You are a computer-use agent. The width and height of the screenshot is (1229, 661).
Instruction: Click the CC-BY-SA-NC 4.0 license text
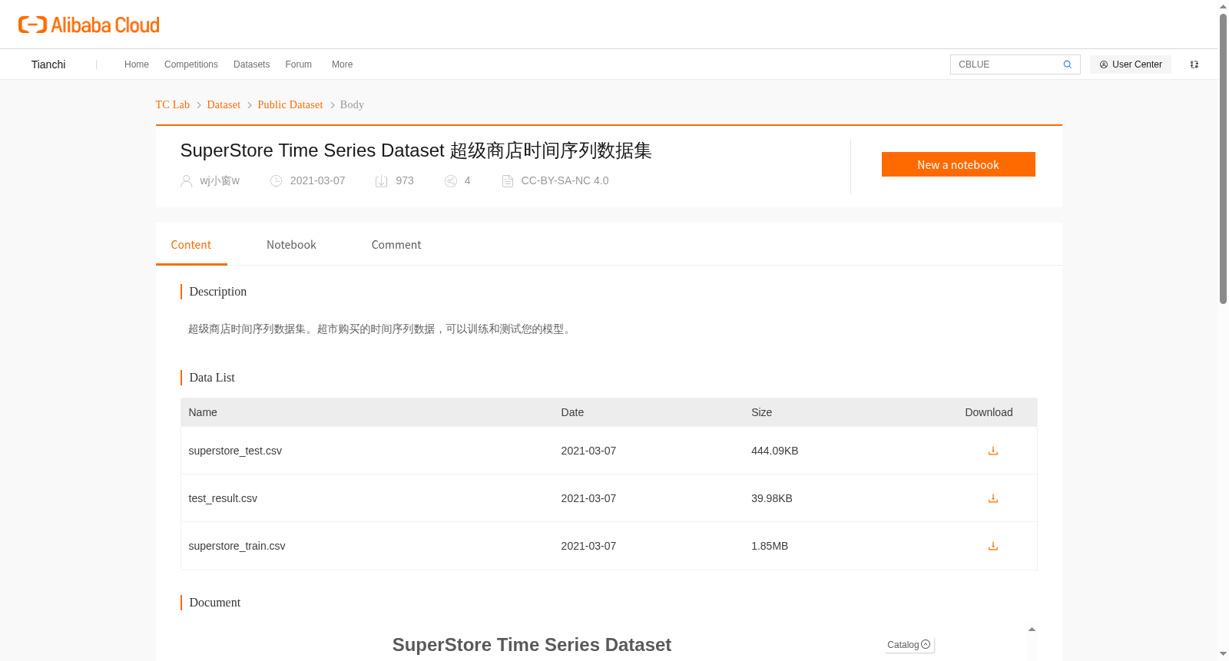coord(565,181)
